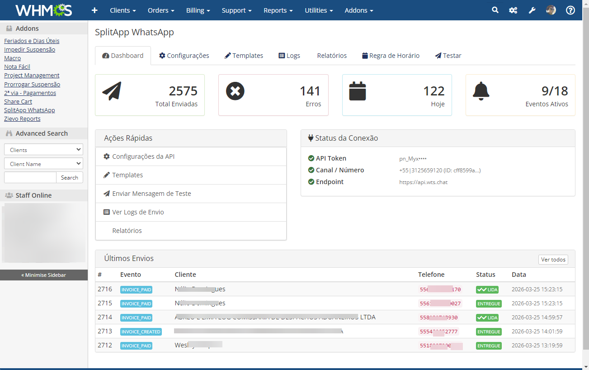This screenshot has height=370, width=589.
Task: Click the paper plane Total Enviadas icon
Action: [x=112, y=91]
